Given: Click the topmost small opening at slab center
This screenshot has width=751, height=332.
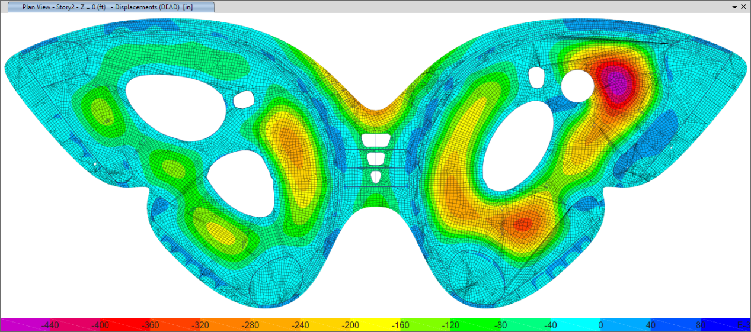Looking at the screenshot, I should click(x=375, y=140).
